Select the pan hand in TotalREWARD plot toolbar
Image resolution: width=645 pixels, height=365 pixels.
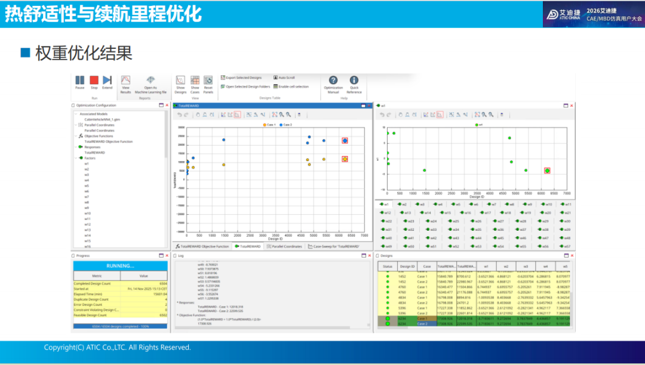(198, 115)
